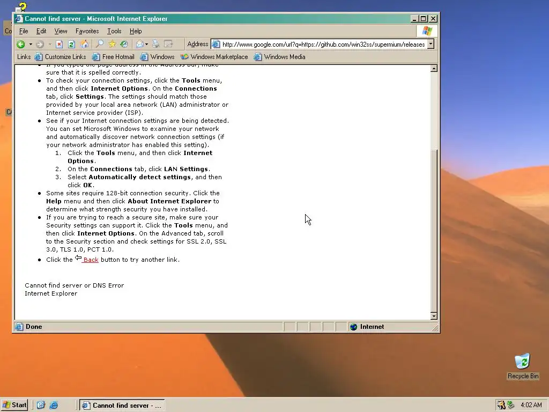549x412 pixels.
Task: Click the page scrollbar down arrow
Action: click(434, 316)
